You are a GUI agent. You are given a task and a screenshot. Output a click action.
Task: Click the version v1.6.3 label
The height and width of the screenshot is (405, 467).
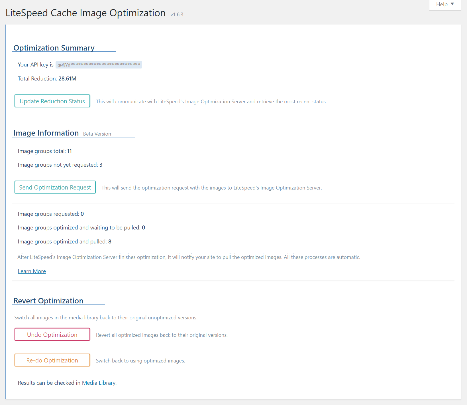(177, 15)
